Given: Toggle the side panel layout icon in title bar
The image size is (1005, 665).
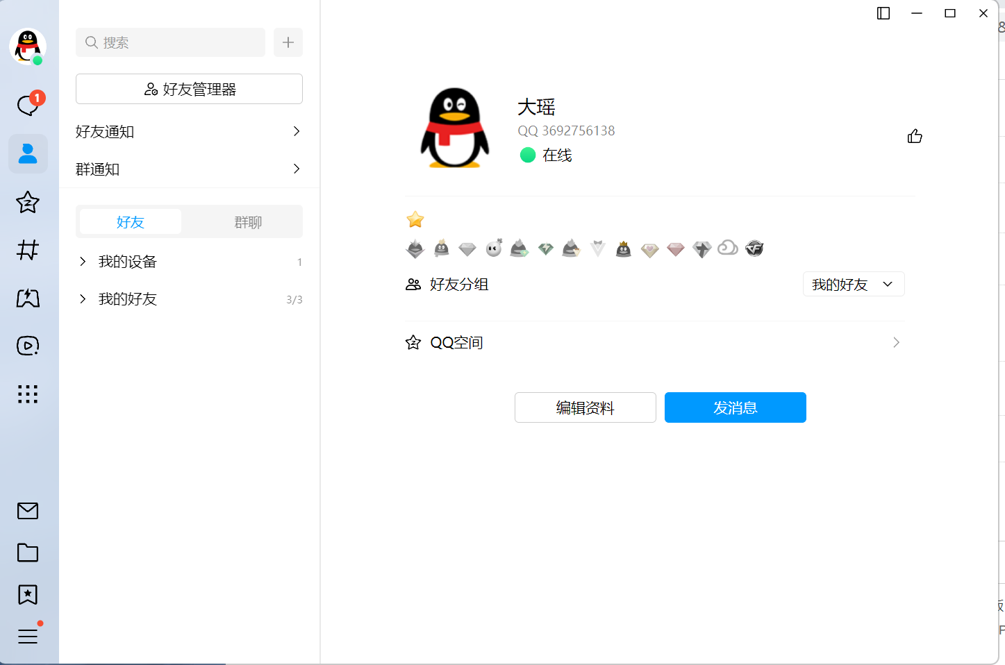Looking at the screenshot, I should point(883,13).
